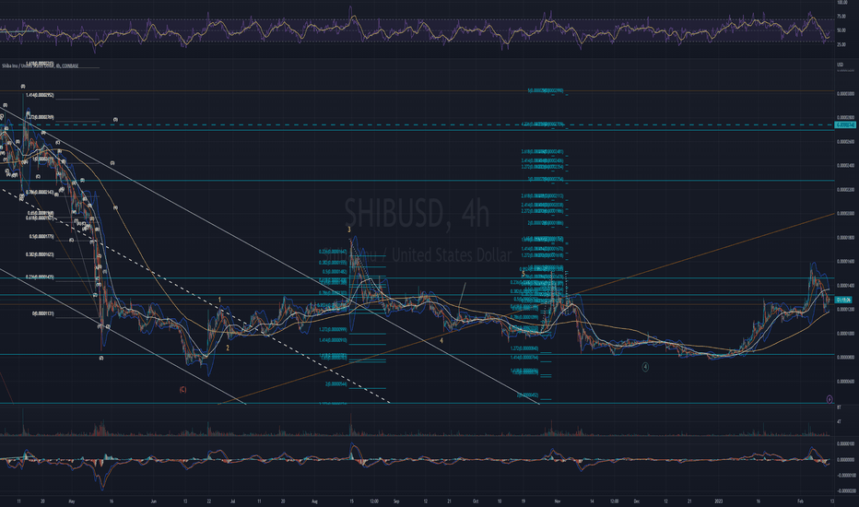
Task: Click the 1.414(0.0000292) Fibonacci level label
Action: pyautogui.click(x=40, y=95)
